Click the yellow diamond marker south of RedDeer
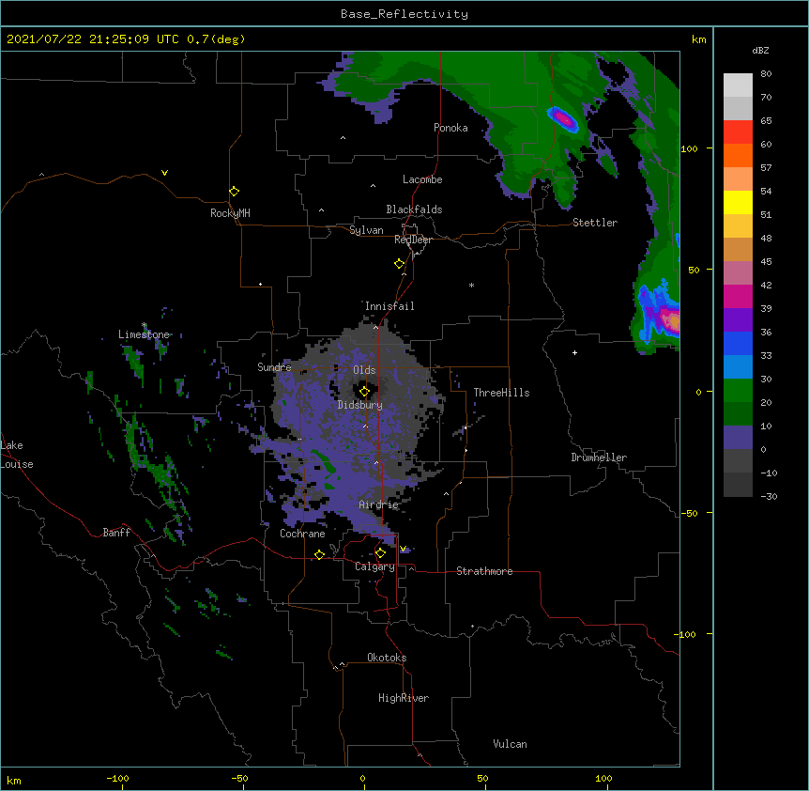The height and width of the screenshot is (791, 809). [x=400, y=263]
